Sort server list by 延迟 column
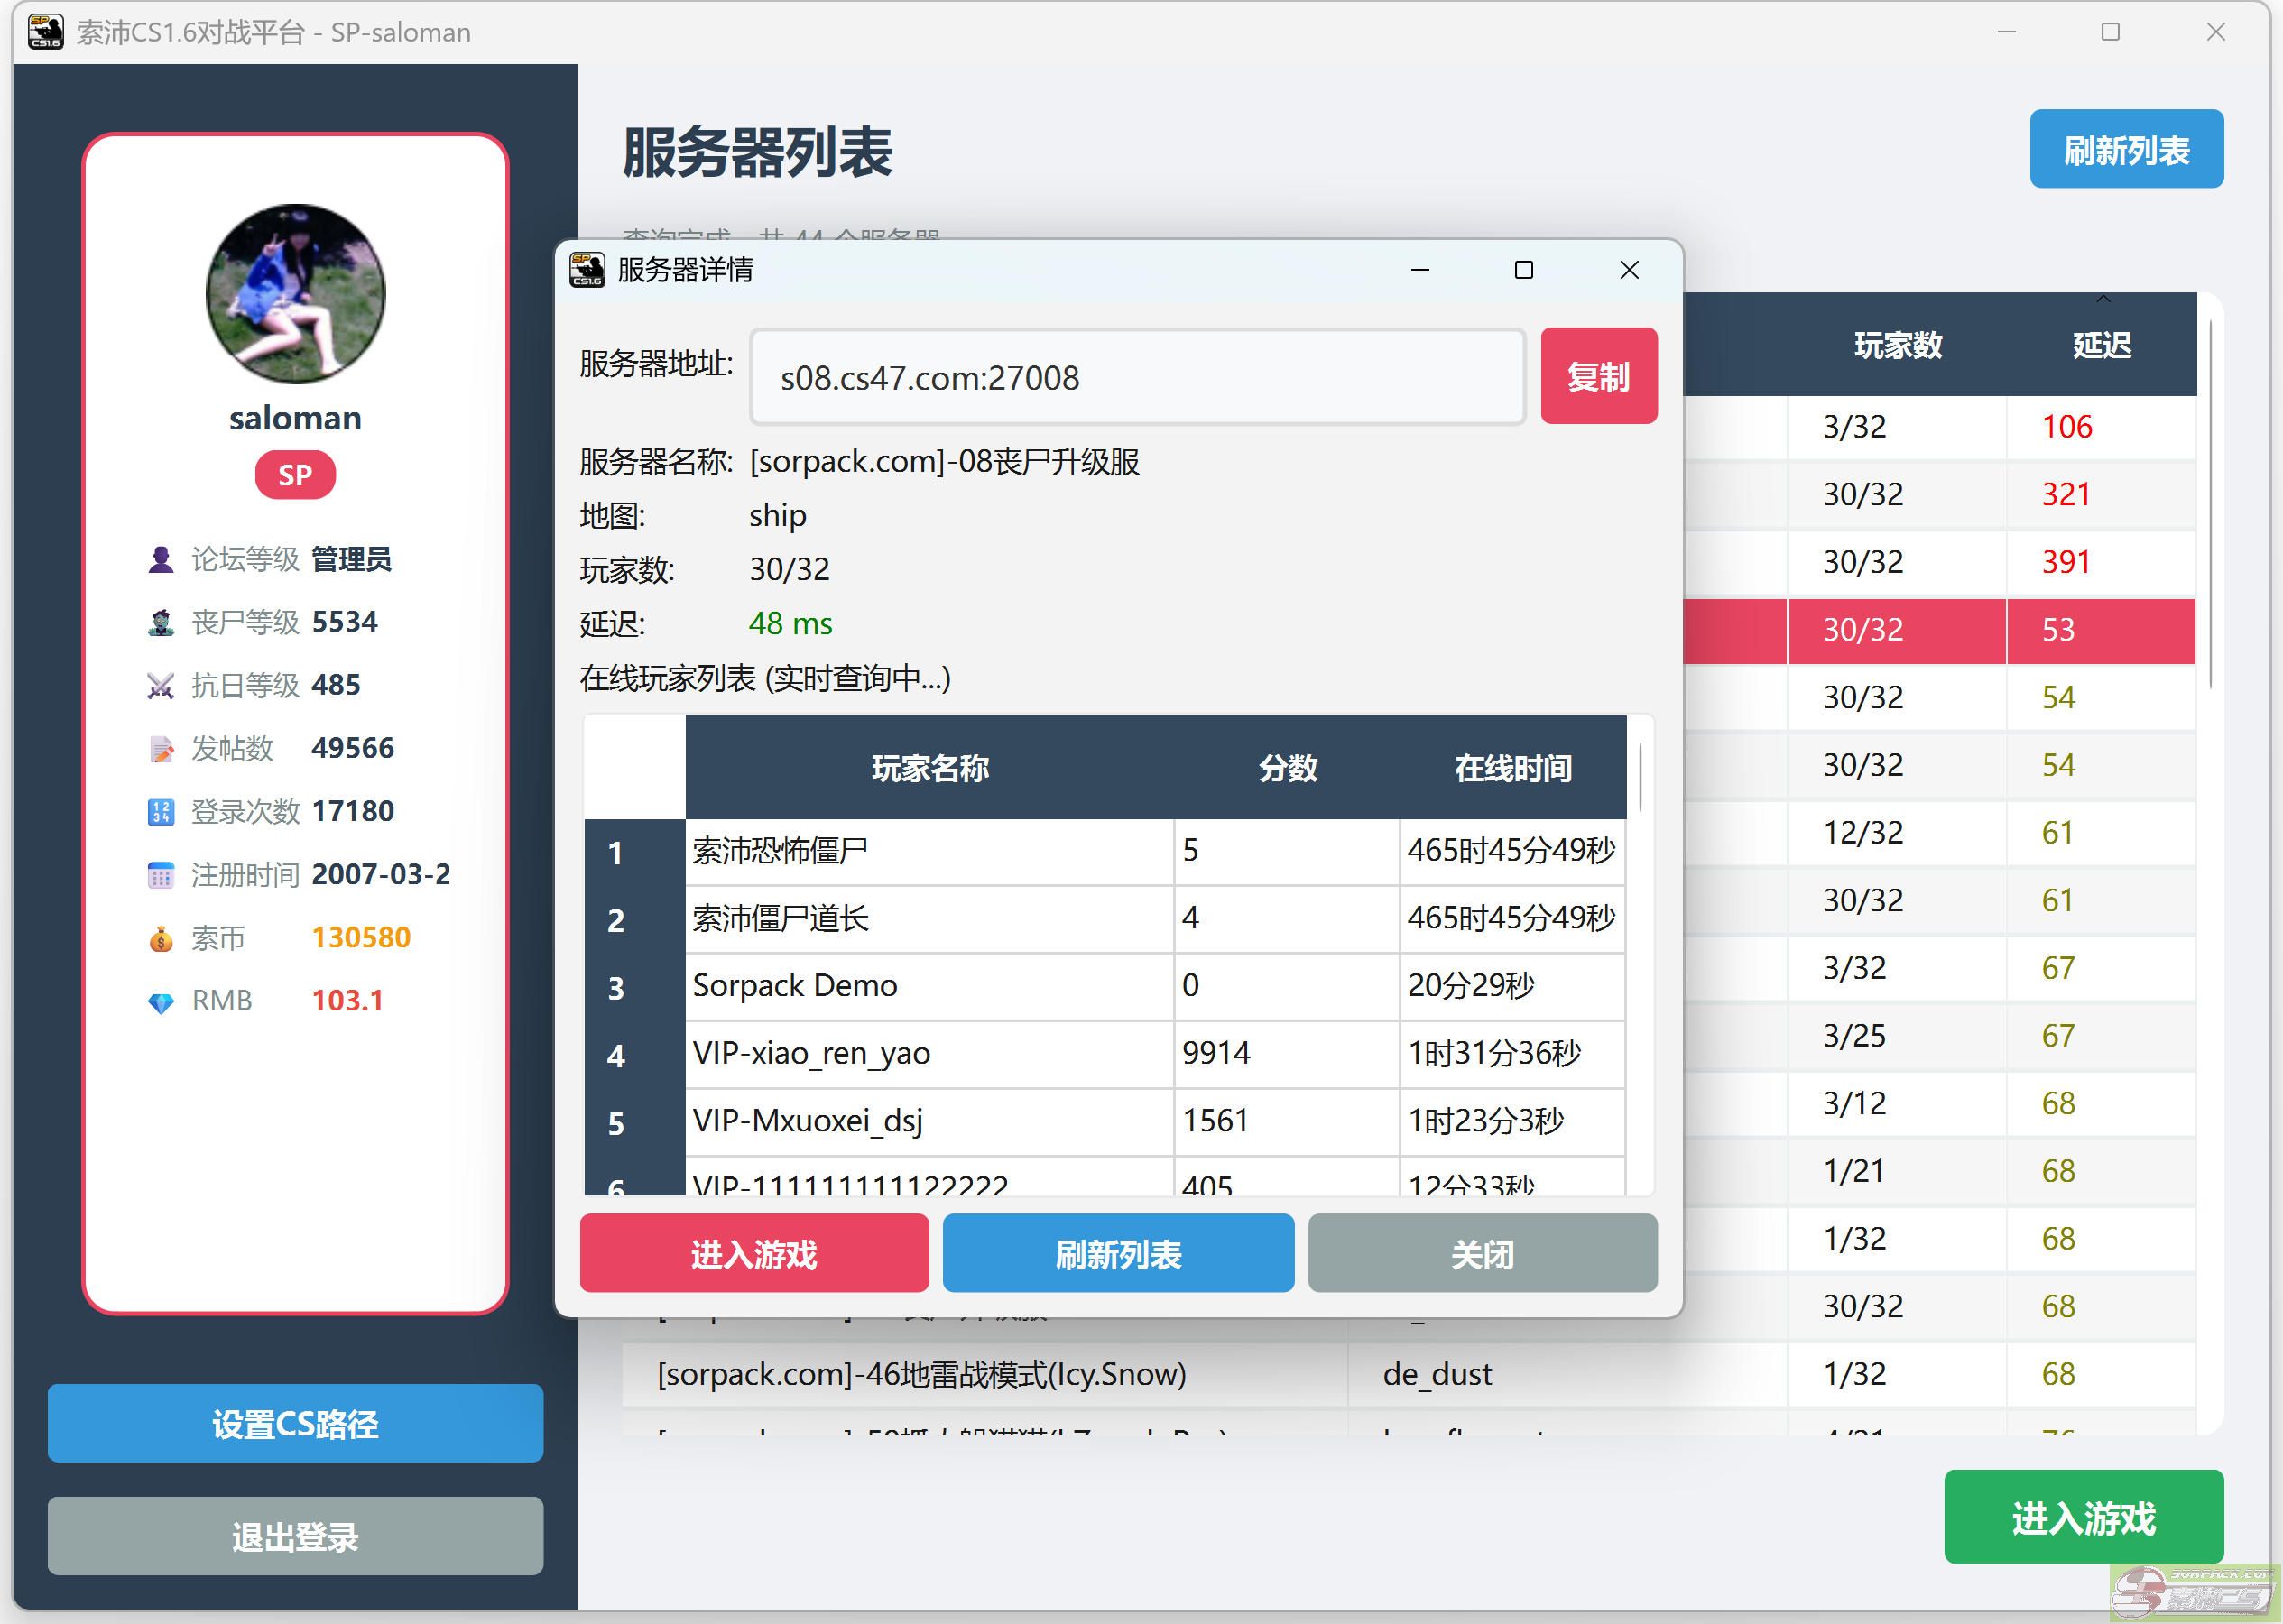 (x=2100, y=345)
